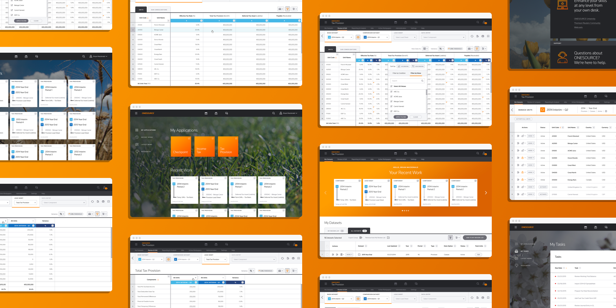Check header select-all checkbox in My Datasets table

[327, 246]
